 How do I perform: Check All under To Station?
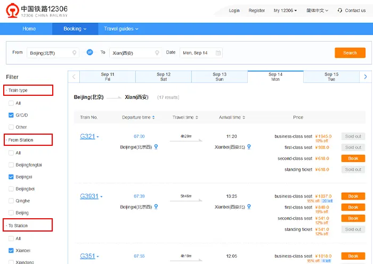tap(11, 238)
